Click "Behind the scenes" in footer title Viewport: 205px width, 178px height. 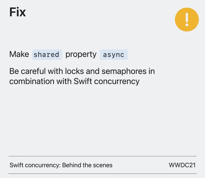click(87, 165)
